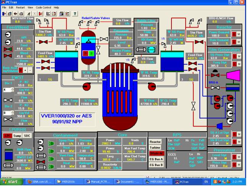248x186 pixels.
Task: Set SG B Lvl Stpt to Auto (A)
Action: (x=234, y=142)
